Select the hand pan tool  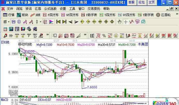click(x=119, y=22)
